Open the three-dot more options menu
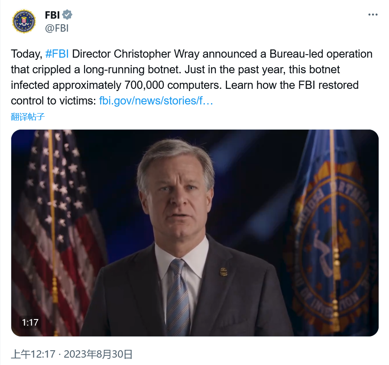The width and height of the screenshot is (389, 365). click(373, 15)
